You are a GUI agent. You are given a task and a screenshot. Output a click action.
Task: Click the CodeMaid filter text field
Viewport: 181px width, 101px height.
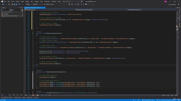pos(11,12)
